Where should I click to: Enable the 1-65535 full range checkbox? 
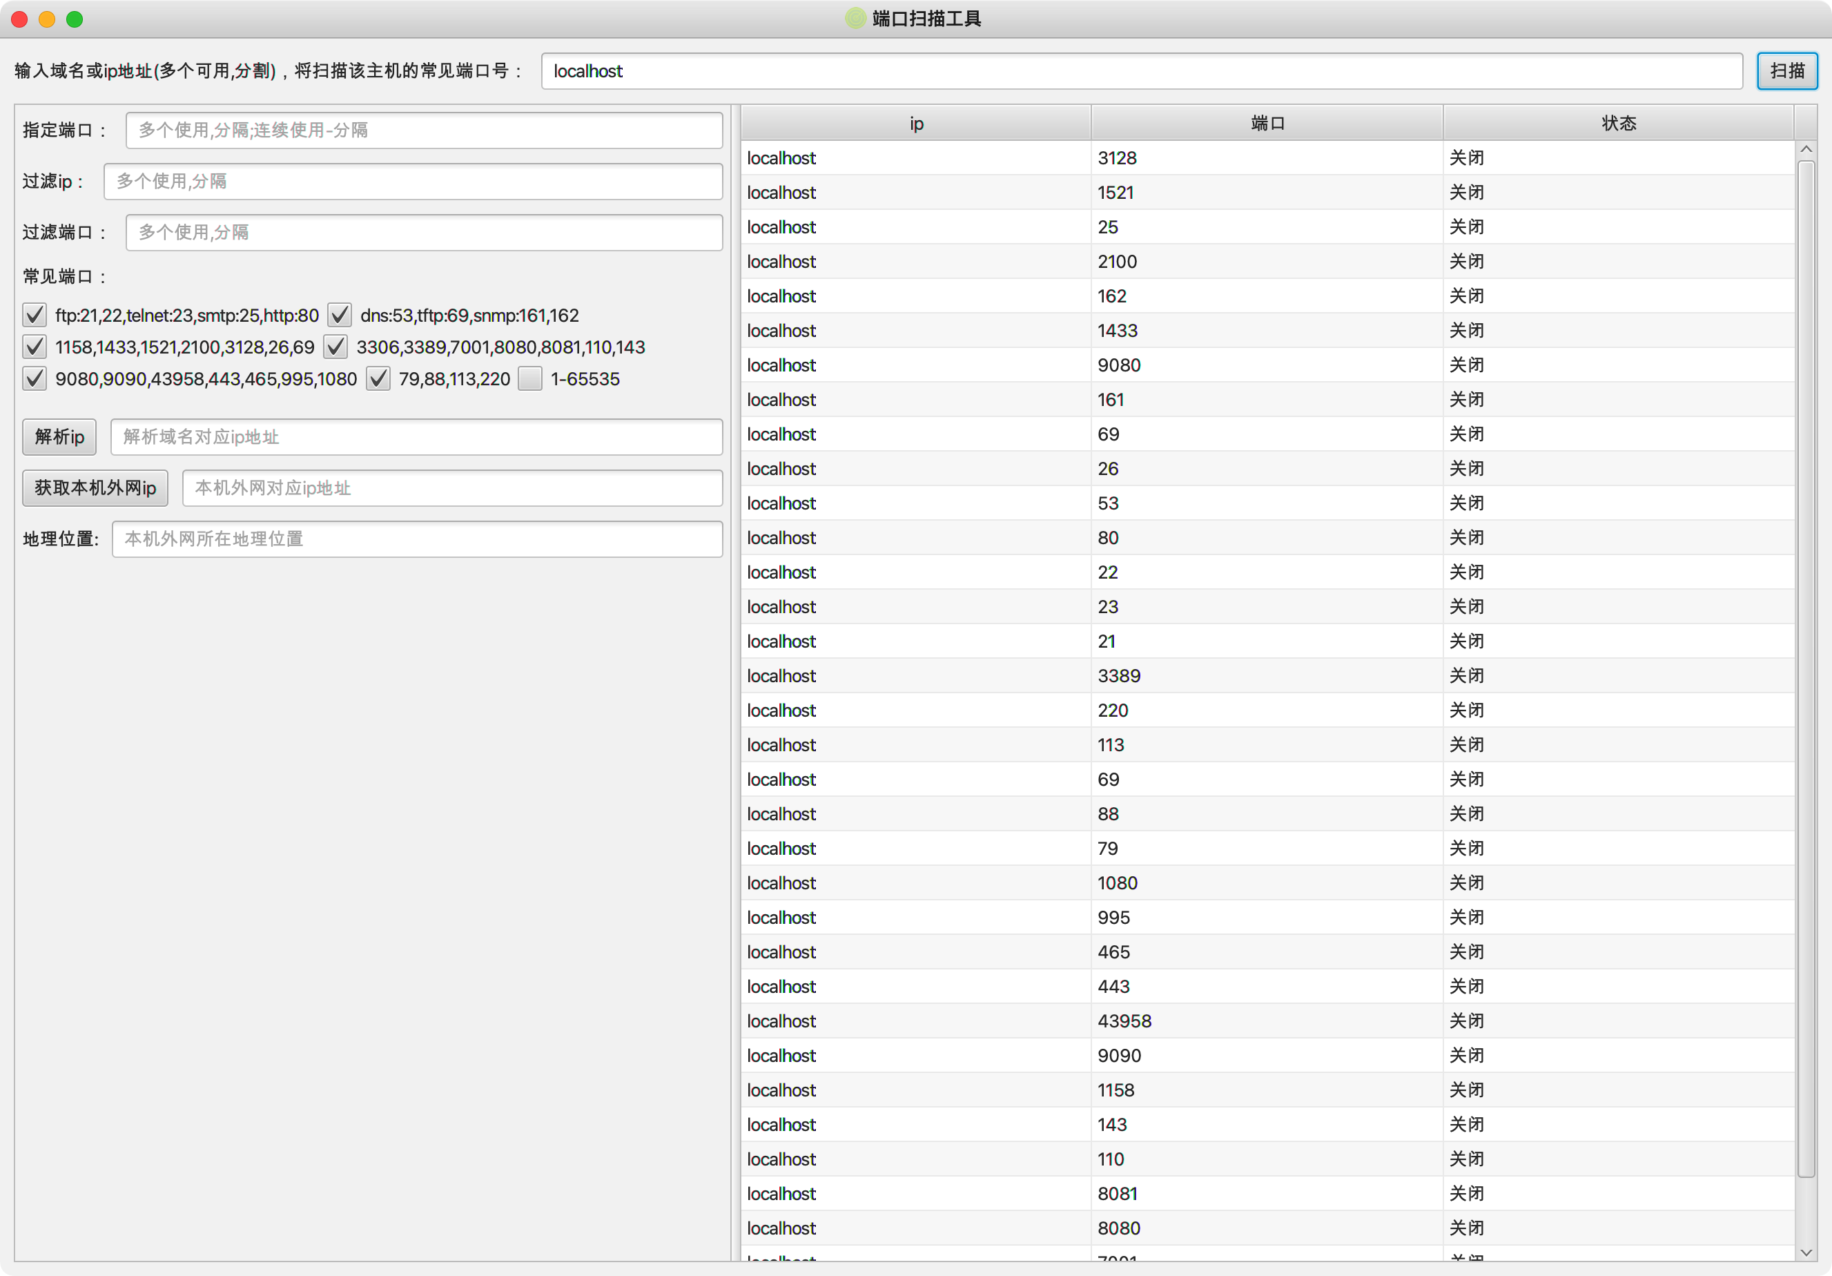click(530, 379)
